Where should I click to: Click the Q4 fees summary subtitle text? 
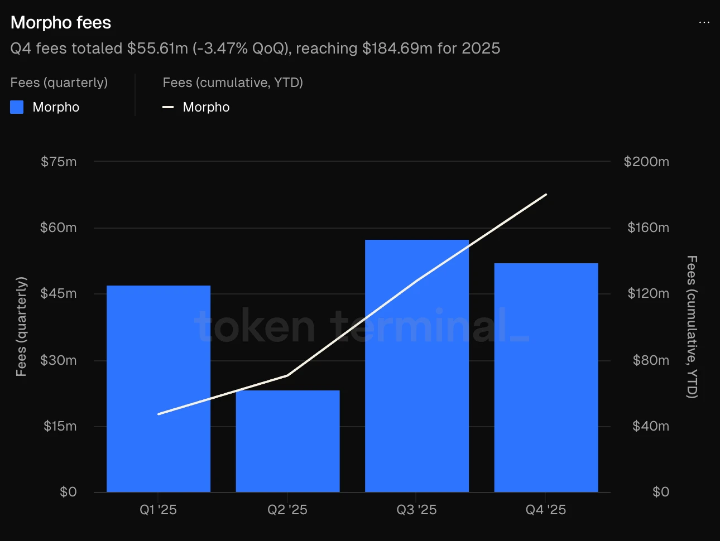[255, 49]
